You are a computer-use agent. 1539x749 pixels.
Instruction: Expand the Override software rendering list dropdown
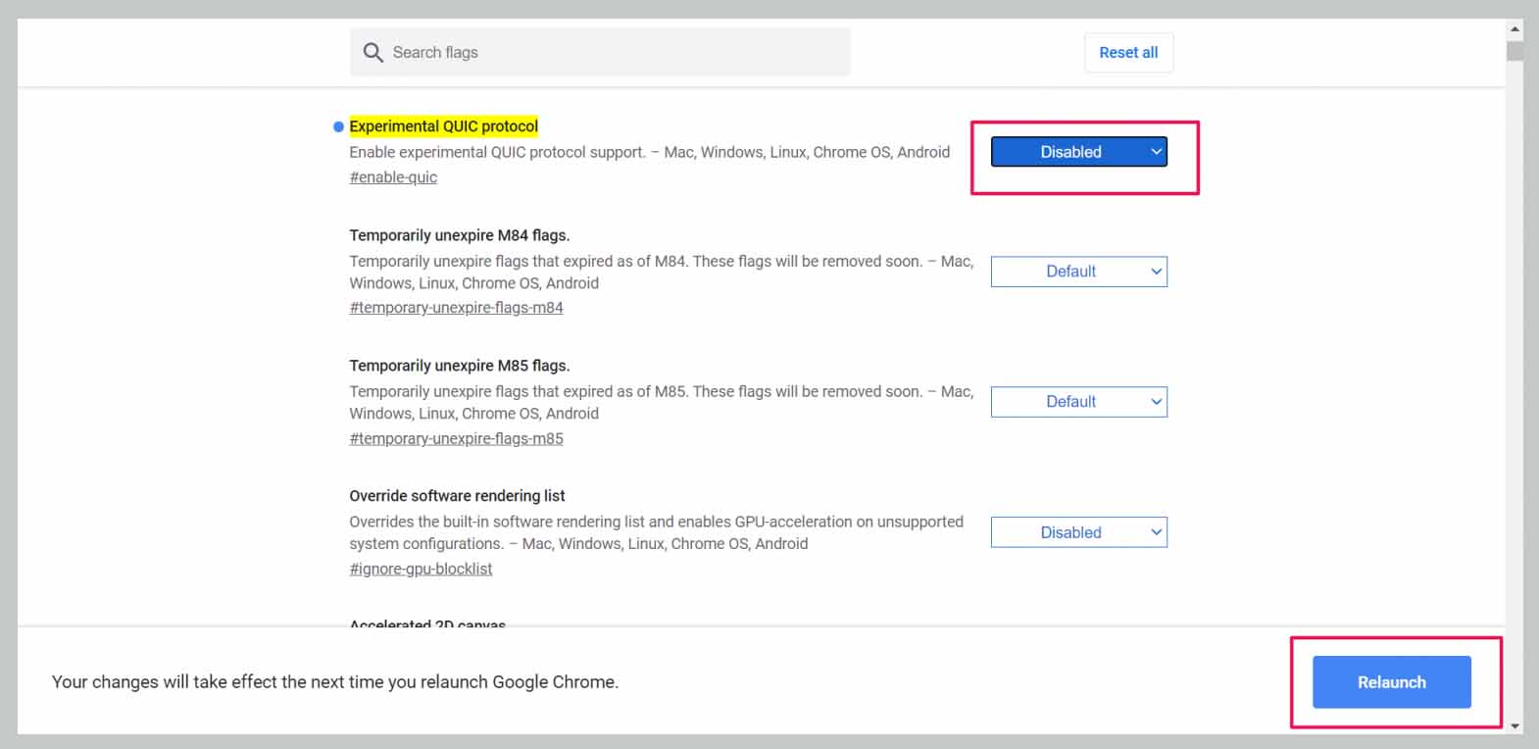[1078, 532]
